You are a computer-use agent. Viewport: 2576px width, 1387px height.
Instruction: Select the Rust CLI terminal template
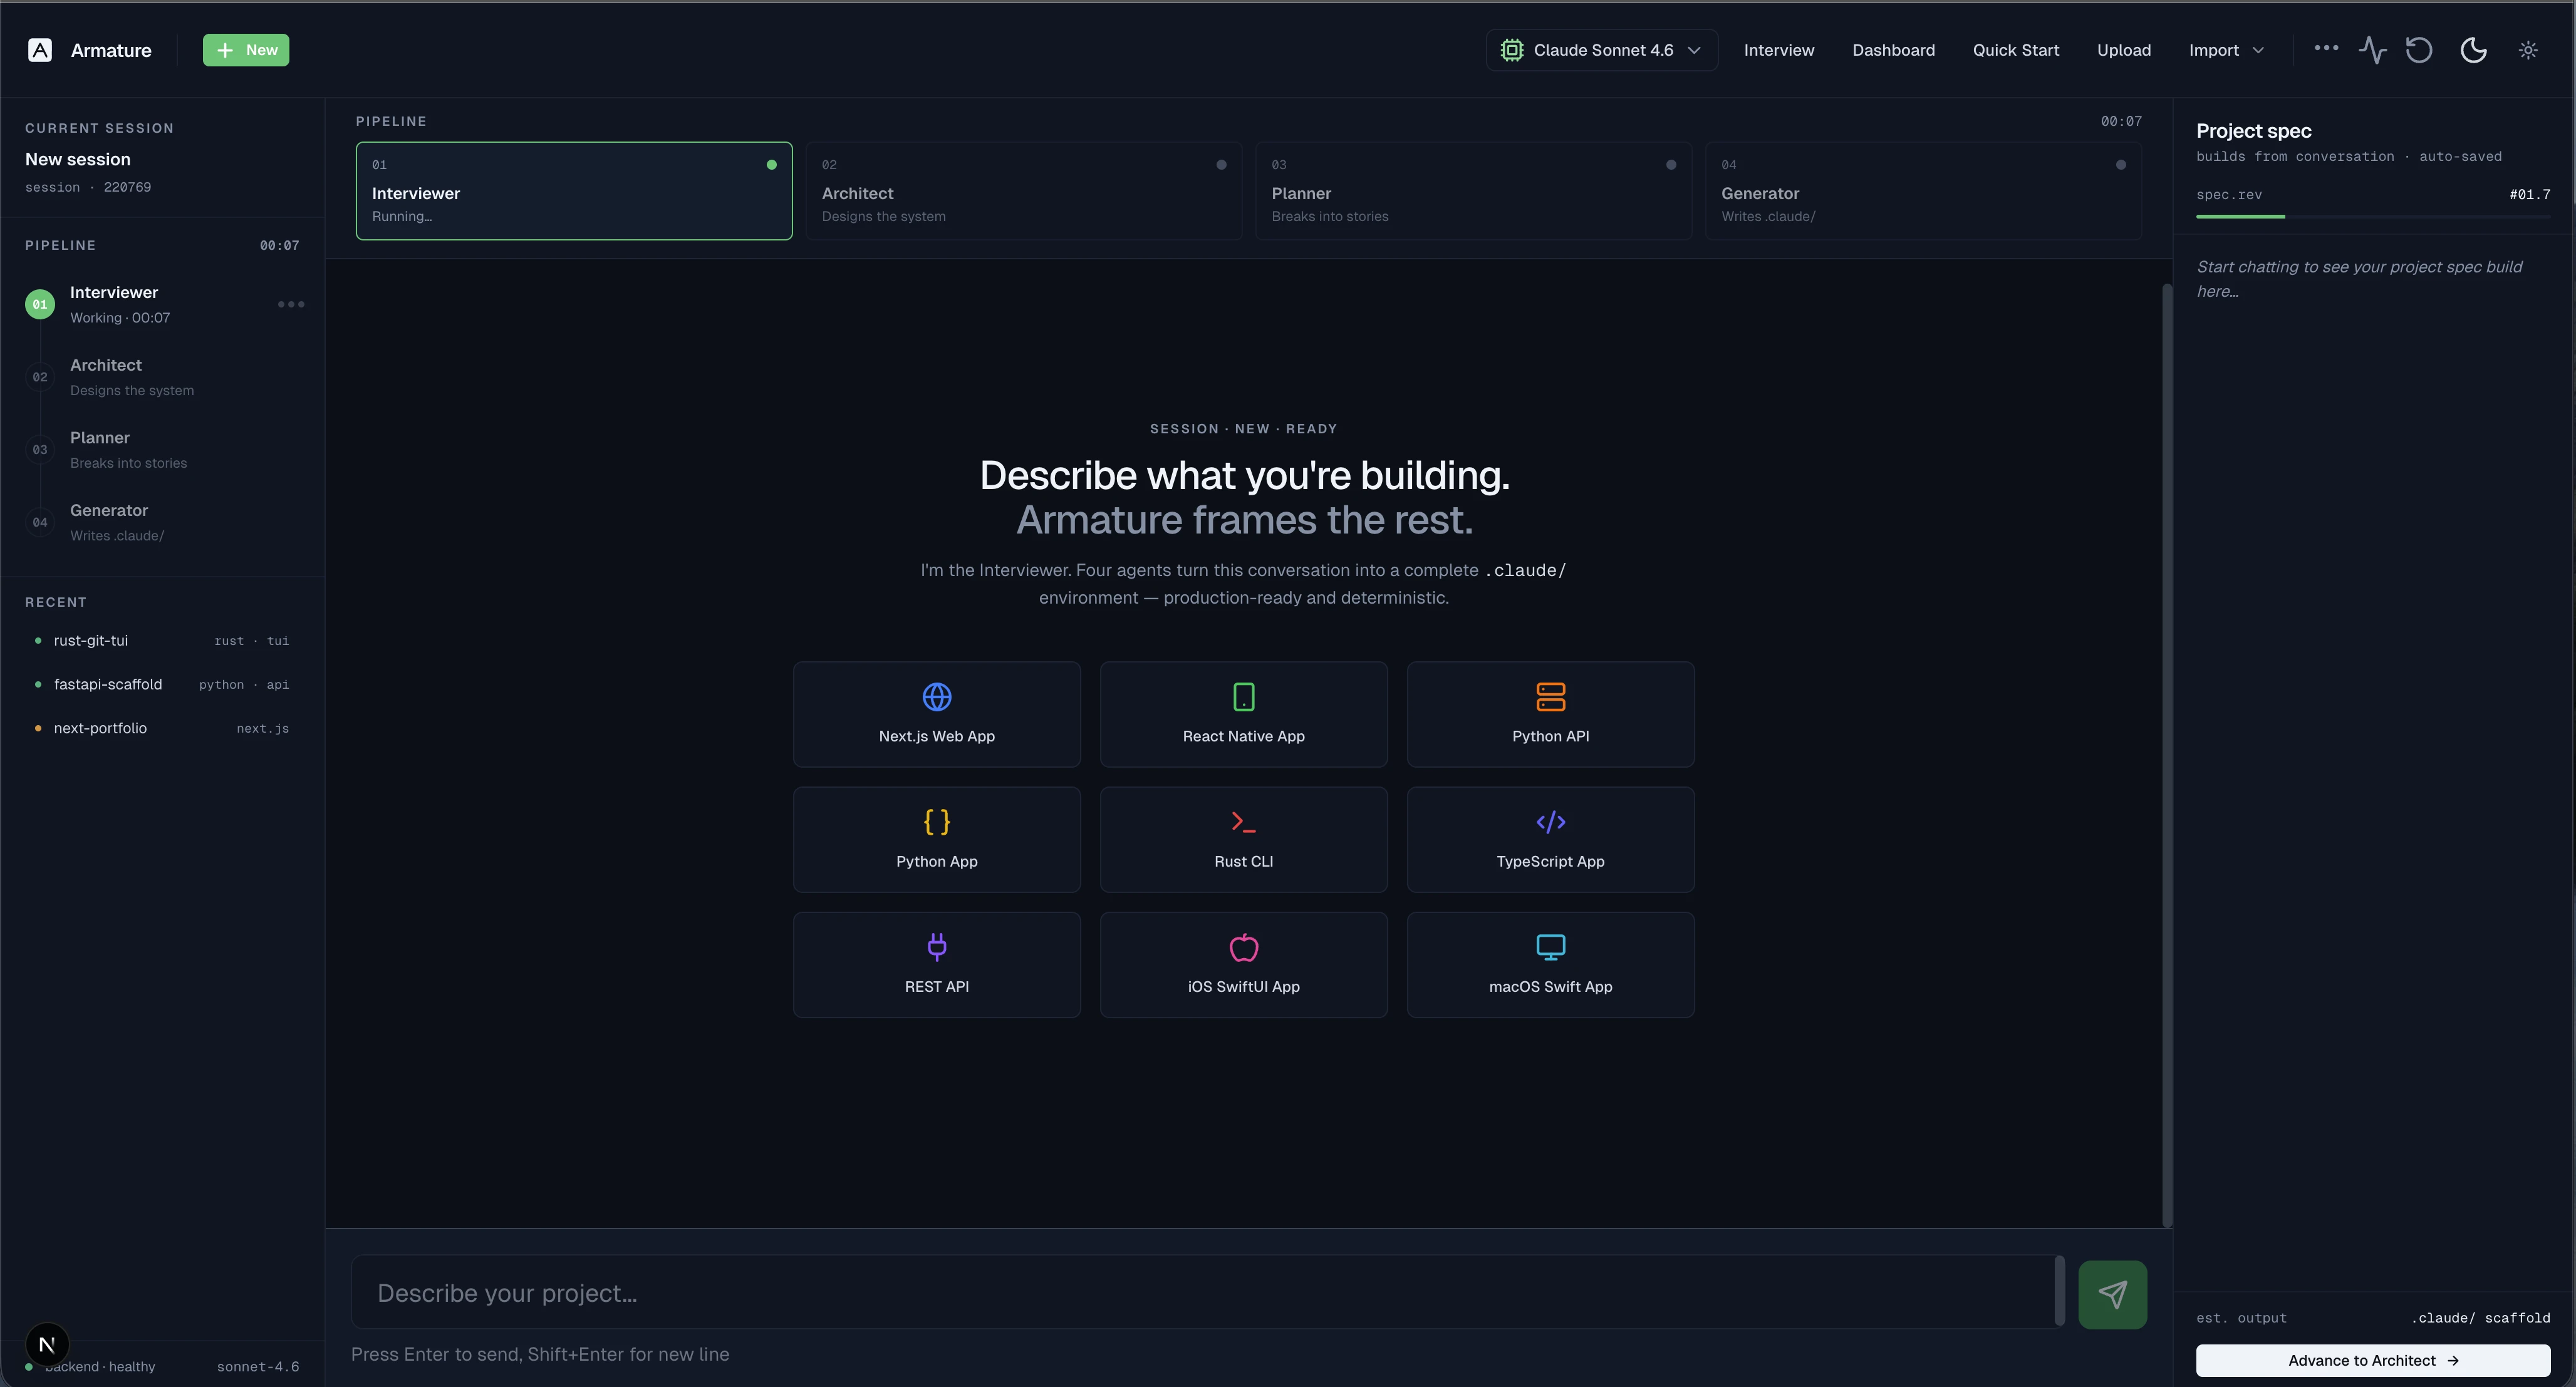pos(1243,839)
